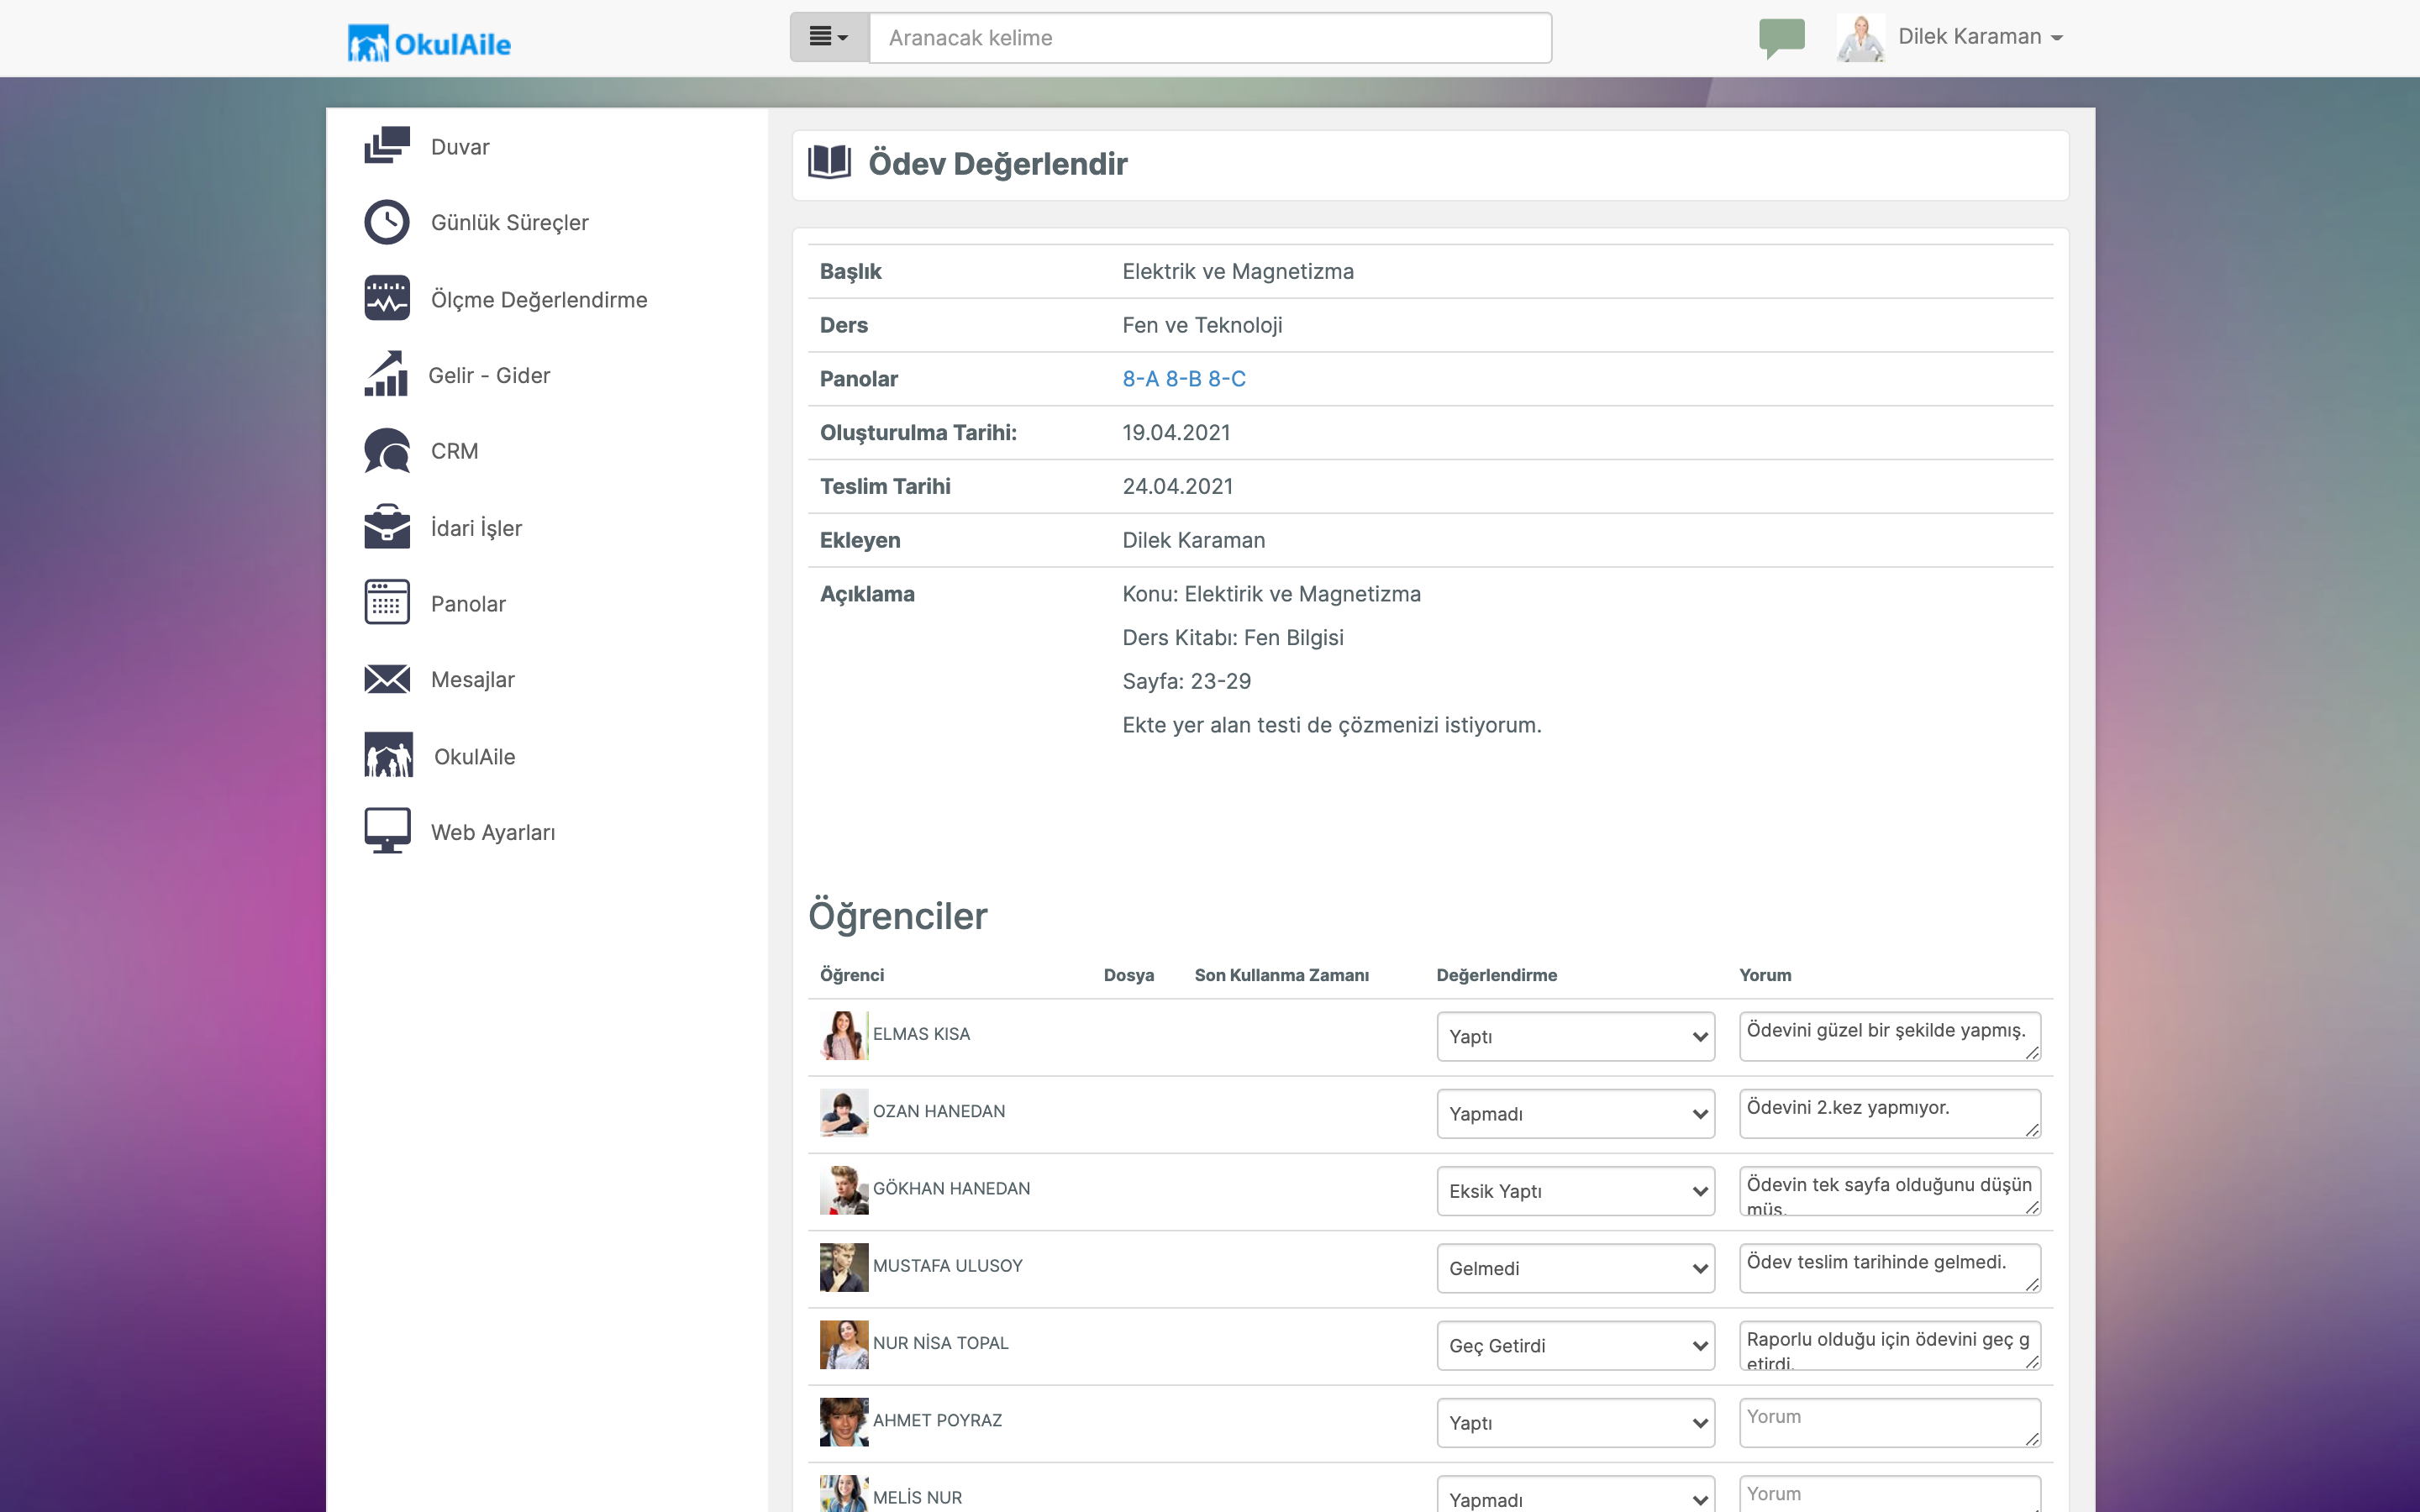Open the OkulAile sidebar menu item
2420x1512 pixels.
[474, 757]
